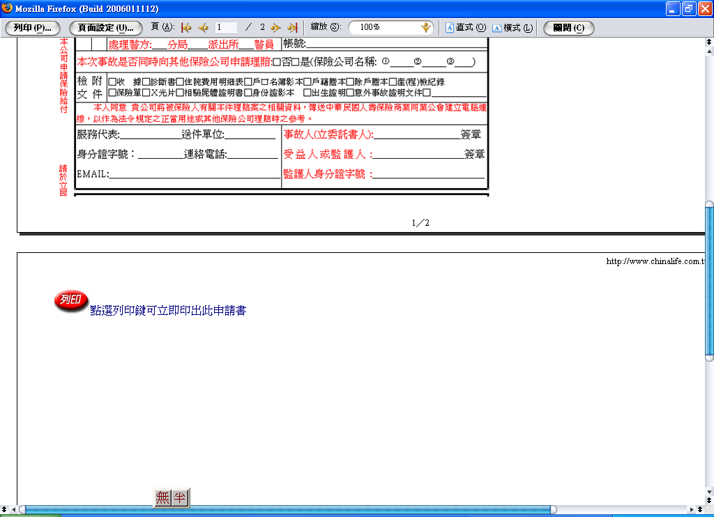Open 頁面設定 page setup dialog
This screenshot has width=714, height=517.
point(106,28)
